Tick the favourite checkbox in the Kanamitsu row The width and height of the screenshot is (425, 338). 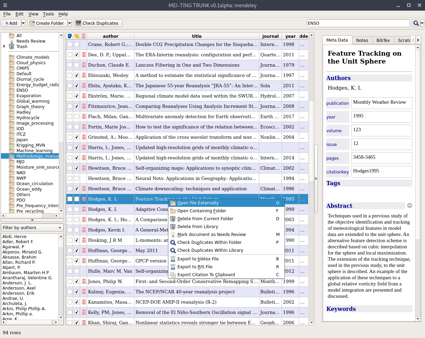tap(70, 302)
